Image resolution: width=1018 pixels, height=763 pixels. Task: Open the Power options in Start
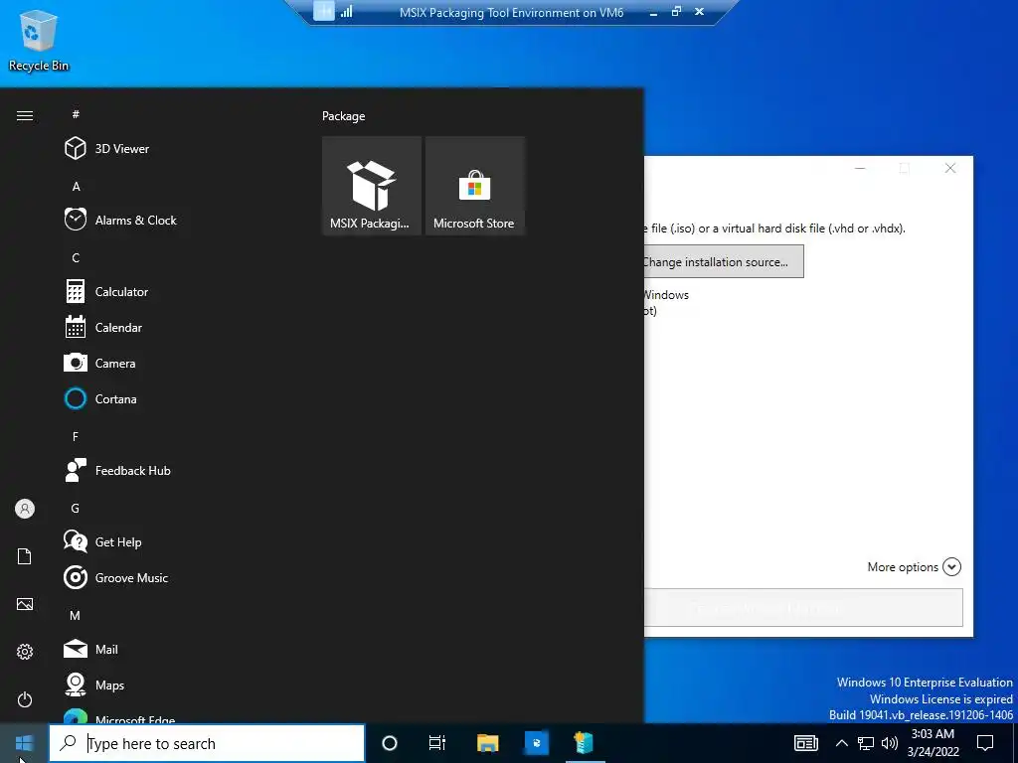tap(25, 699)
